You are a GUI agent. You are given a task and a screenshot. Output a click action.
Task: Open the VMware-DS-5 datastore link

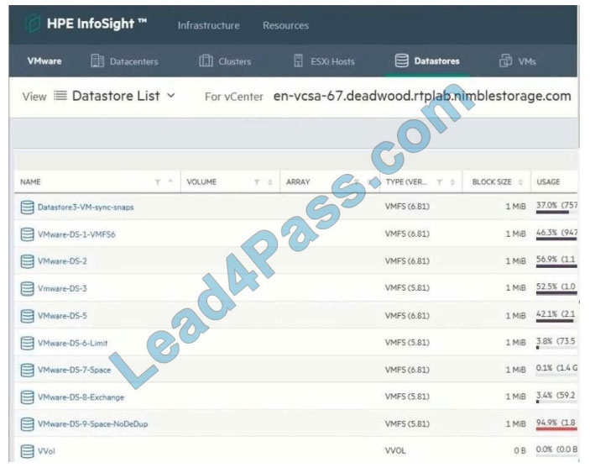(62, 316)
